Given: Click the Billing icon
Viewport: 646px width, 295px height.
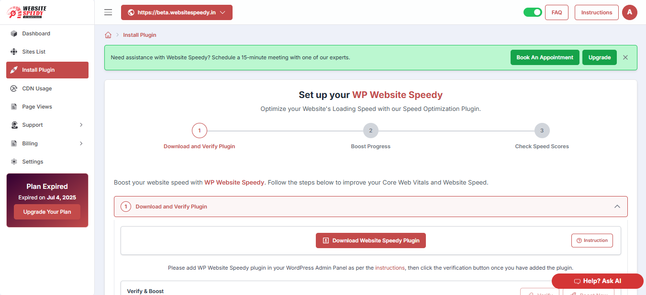Looking at the screenshot, I should point(14,143).
